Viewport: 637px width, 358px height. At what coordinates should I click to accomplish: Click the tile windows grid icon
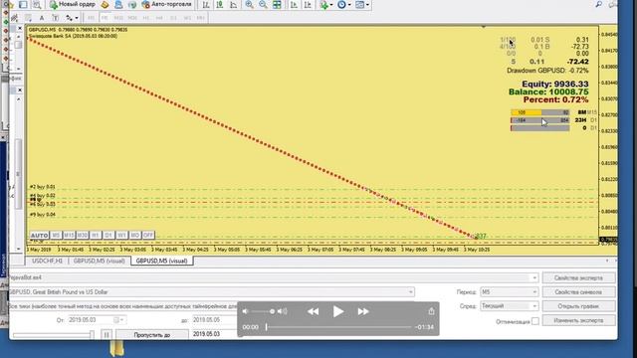point(277,4)
